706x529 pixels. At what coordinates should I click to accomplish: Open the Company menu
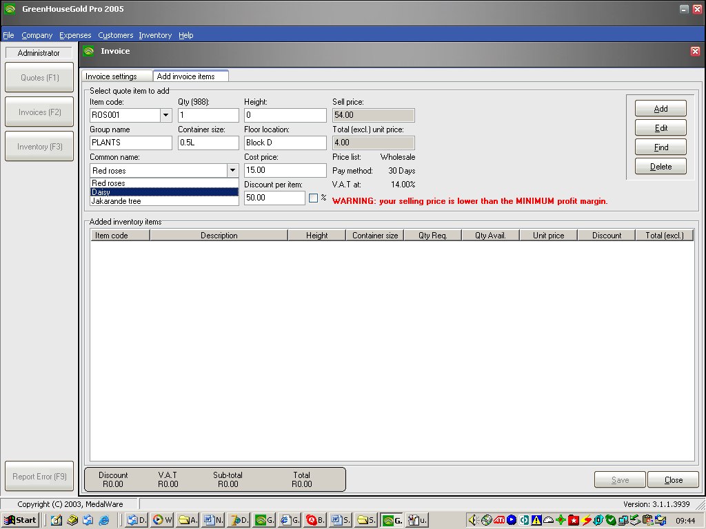click(x=37, y=35)
